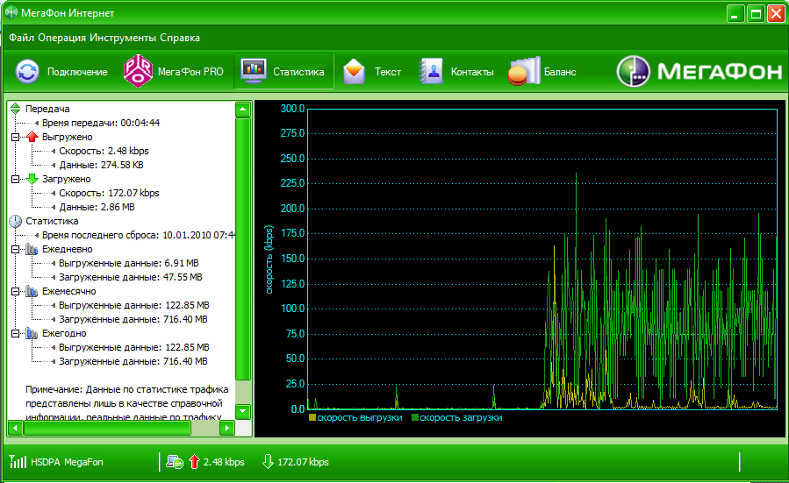This screenshot has height=483, width=789.
Task: Click the Ежегодно bar chart icon
Action: pyautogui.click(x=32, y=334)
